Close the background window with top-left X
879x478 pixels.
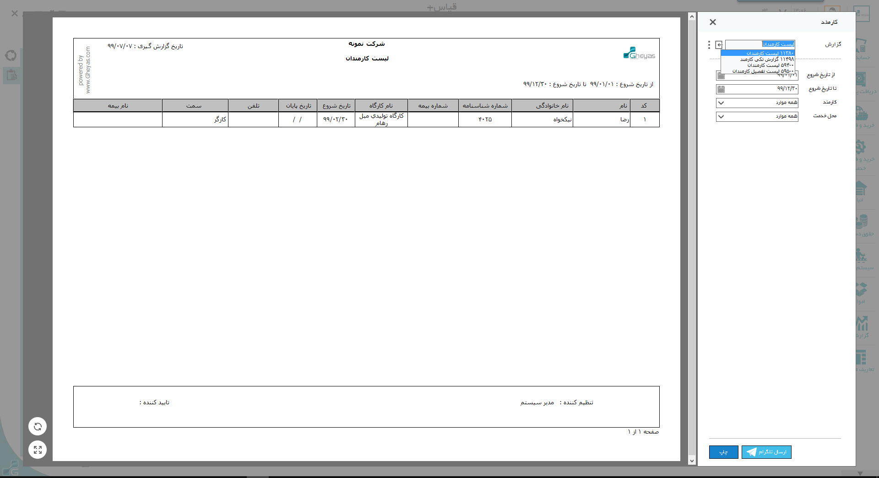[15, 14]
